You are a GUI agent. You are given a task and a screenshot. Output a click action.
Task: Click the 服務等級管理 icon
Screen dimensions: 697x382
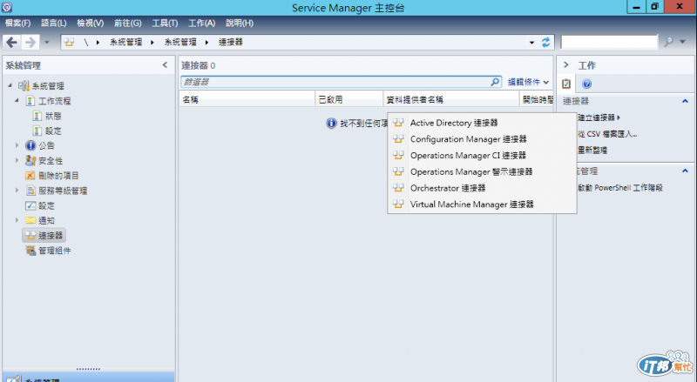click(x=30, y=191)
